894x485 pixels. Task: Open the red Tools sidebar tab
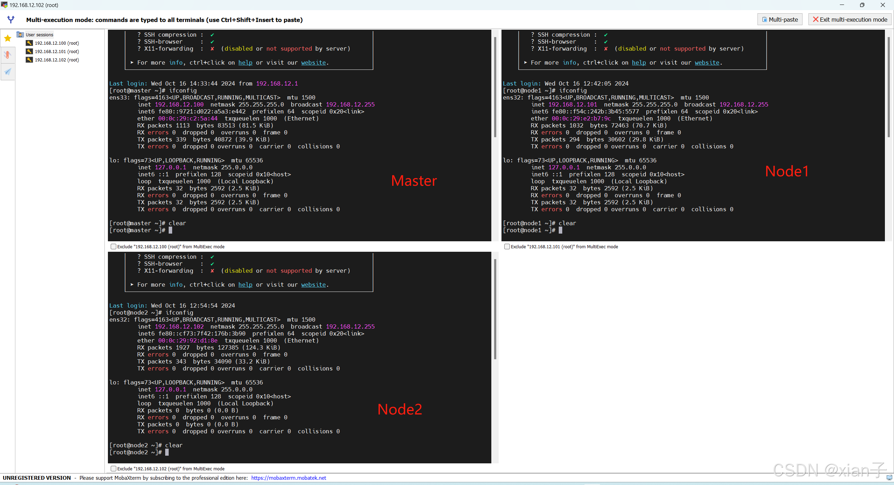coord(8,55)
